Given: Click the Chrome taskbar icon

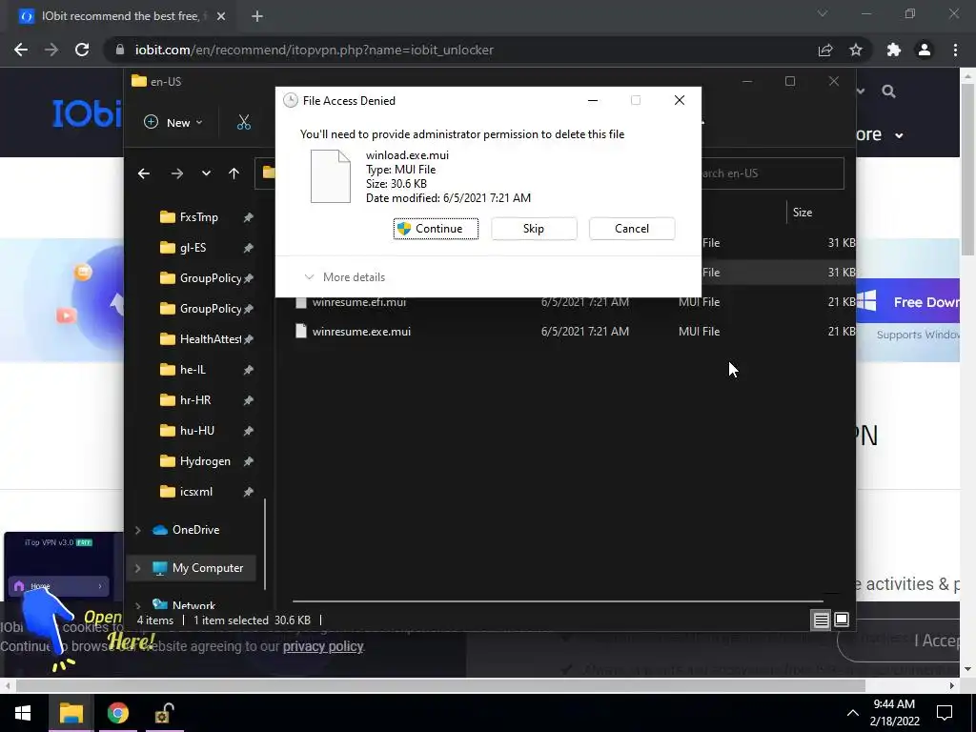Looking at the screenshot, I should tap(117, 713).
